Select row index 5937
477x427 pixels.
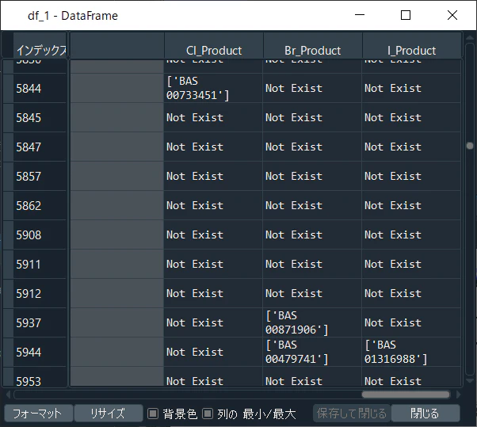coord(40,322)
